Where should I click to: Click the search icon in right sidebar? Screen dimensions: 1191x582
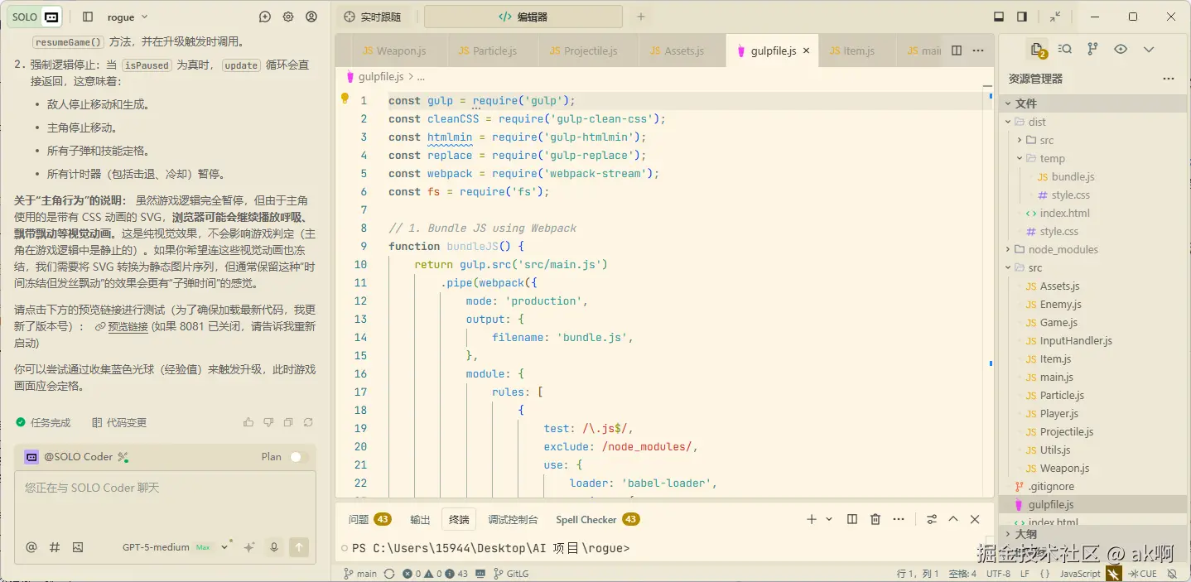[1065, 50]
